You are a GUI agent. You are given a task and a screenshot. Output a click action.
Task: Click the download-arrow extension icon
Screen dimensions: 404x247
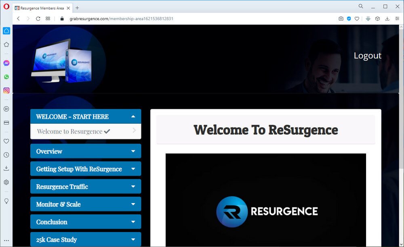pos(368,19)
